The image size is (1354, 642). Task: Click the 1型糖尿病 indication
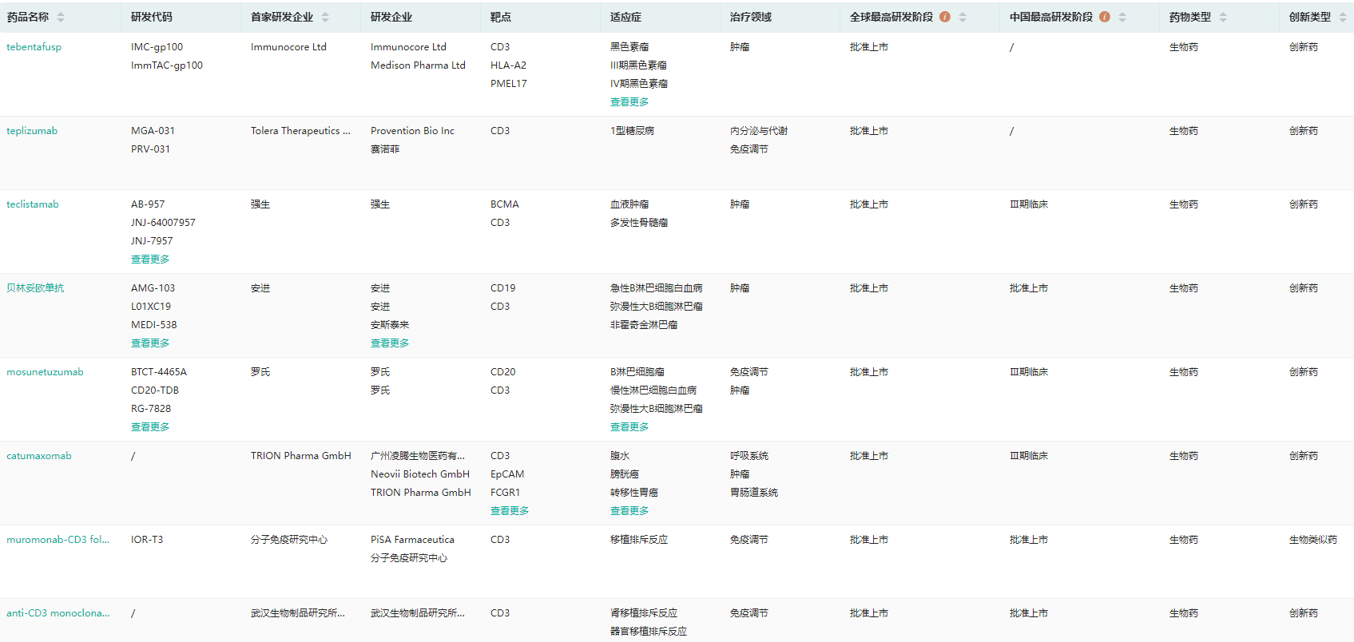[633, 131]
